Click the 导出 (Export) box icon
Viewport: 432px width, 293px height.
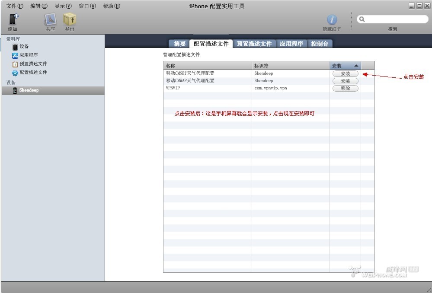click(70, 19)
